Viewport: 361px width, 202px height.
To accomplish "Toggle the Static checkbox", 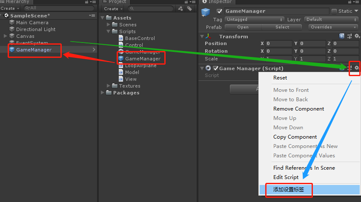I will point(334,11).
